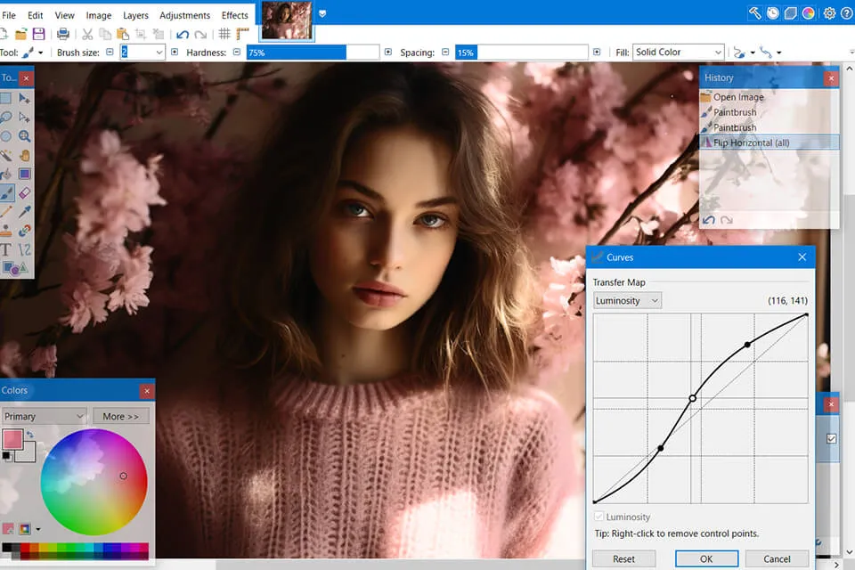Viewport: 855px width, 570px height.
Task: Redo the action in the top toolbar
Action: coord(200,35)
